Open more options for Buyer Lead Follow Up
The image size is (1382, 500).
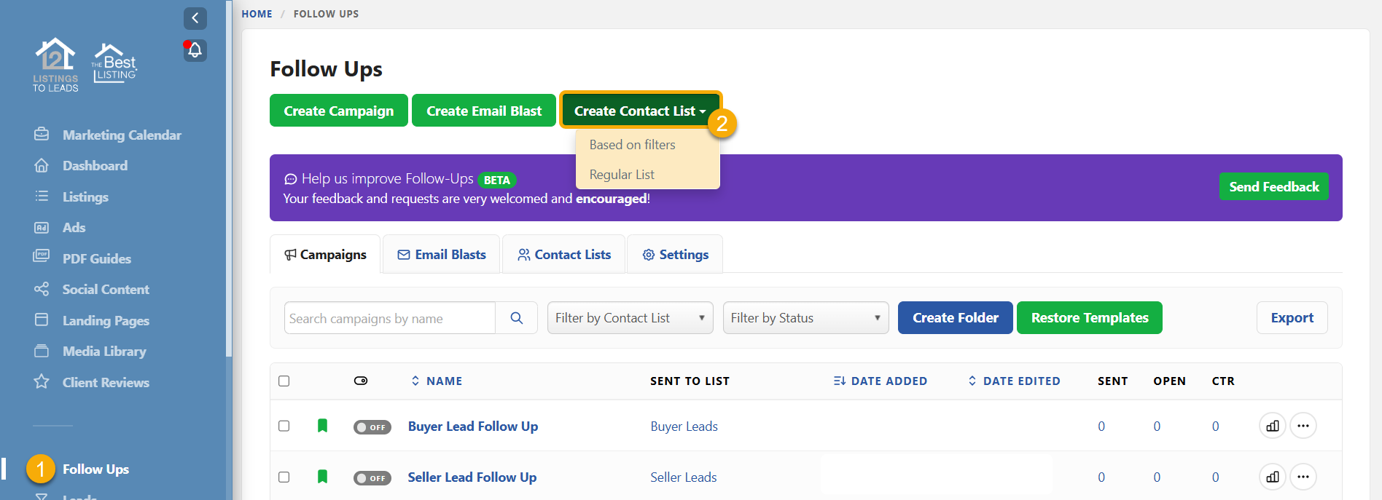(1303, 426)
